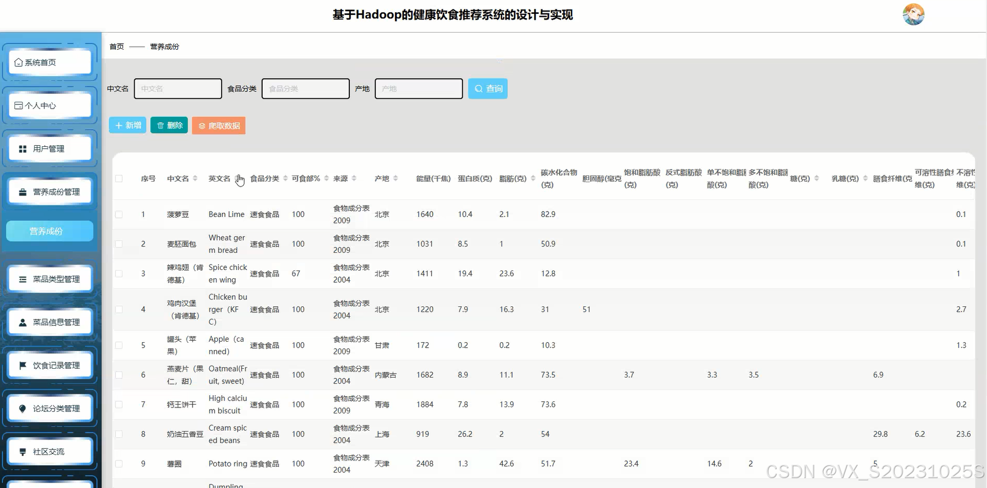
Task: Focus the 中文名 search field
Action: (x=178, y=88)
